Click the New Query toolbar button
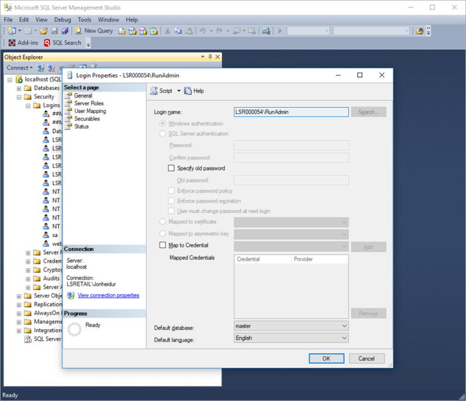This screenshot has width=466, height=401. [94, 30]
